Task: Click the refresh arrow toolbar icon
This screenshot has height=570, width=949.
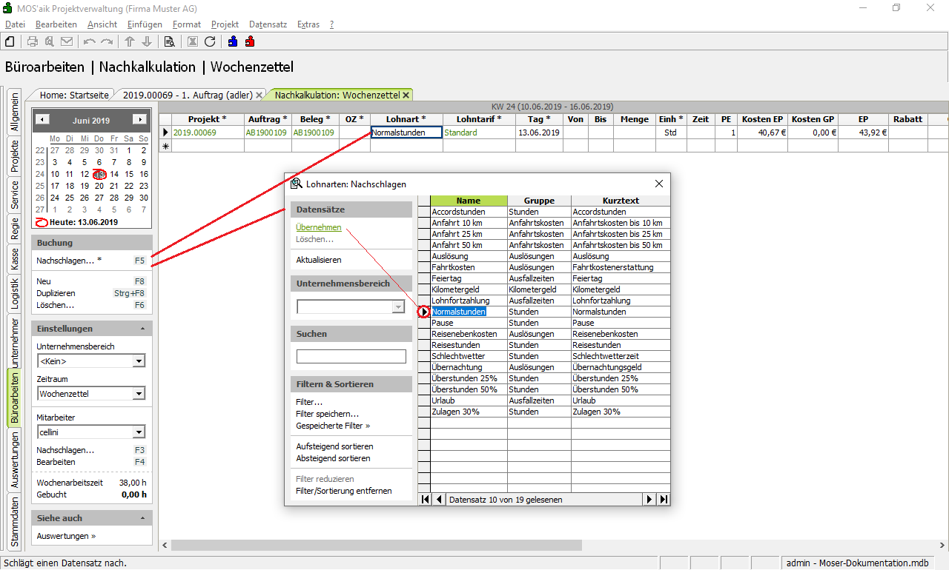Action: tap(210, 41)
